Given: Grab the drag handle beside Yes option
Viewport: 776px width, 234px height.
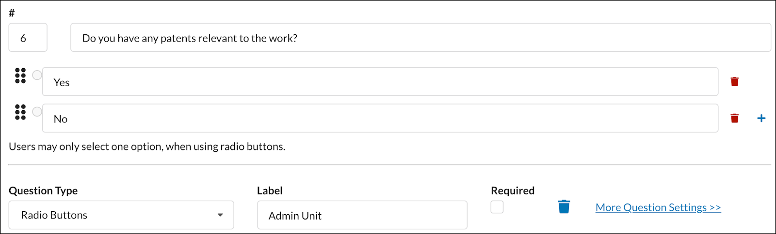Looking at the screenshot, I should pyautogui.click(x=20, y=75).
